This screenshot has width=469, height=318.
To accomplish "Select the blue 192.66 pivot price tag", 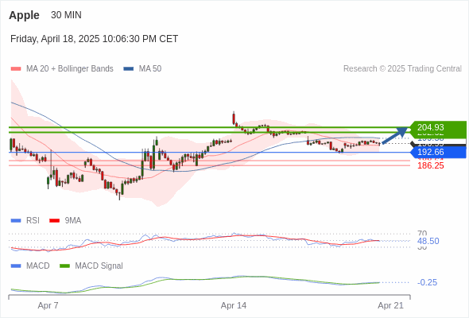I will (x=438, y=152).
